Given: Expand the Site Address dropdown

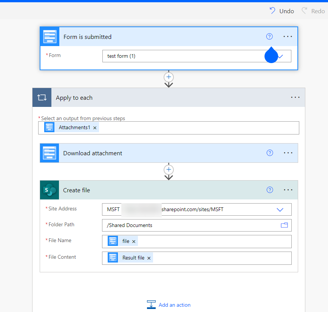Looking at the screenshot, I should point(280,209).
